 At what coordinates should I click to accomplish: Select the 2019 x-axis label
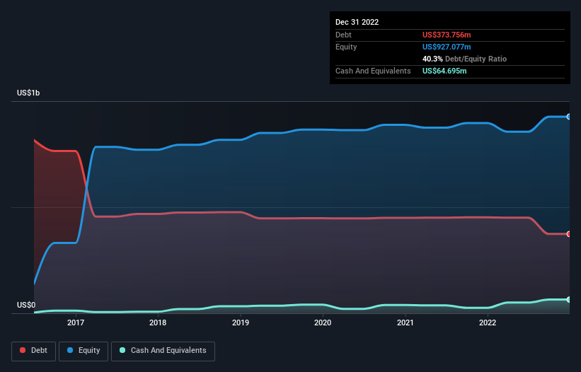[x=241, y=322]
